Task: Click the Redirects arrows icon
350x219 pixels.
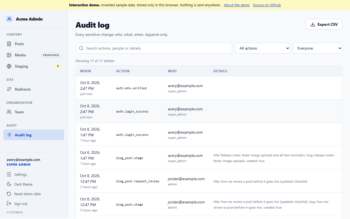Action: [9, 89]
